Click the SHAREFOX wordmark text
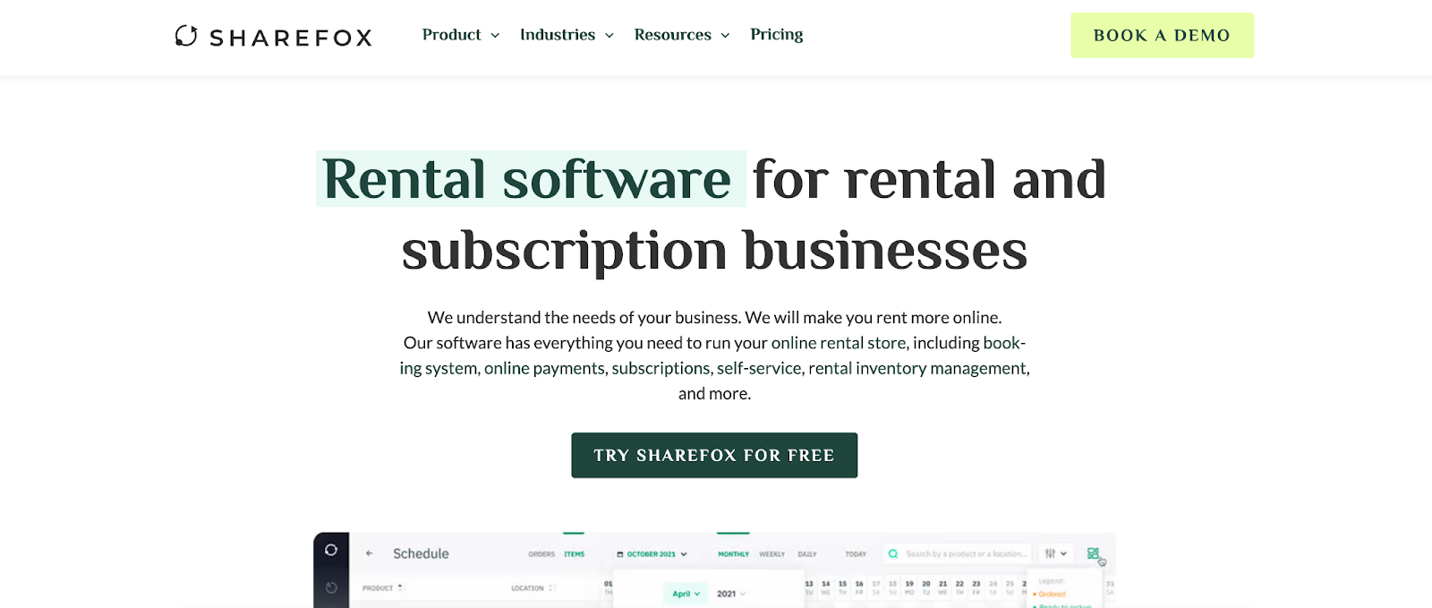 tap(291, 38)
